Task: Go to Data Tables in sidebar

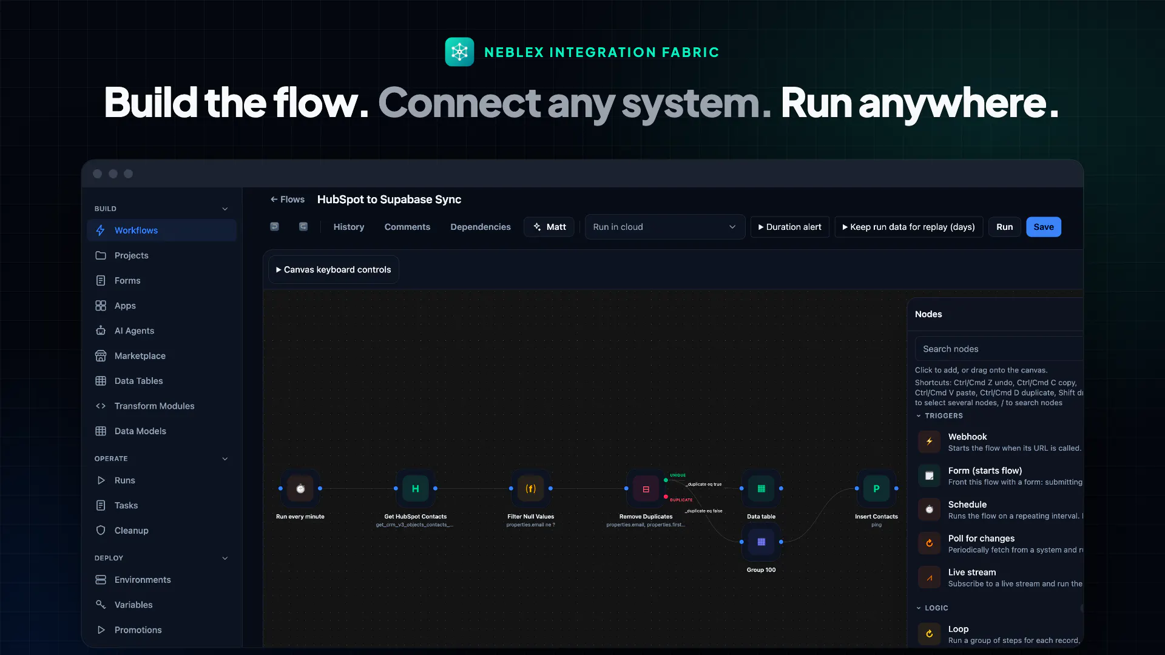Action: (161, 381)
